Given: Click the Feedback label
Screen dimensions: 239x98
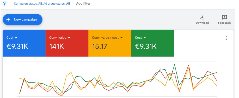Looking at the screenshot, I should click(224, 23).
